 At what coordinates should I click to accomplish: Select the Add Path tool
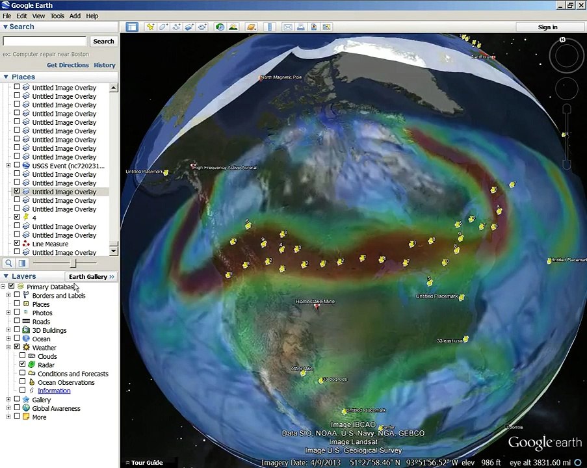176,27
